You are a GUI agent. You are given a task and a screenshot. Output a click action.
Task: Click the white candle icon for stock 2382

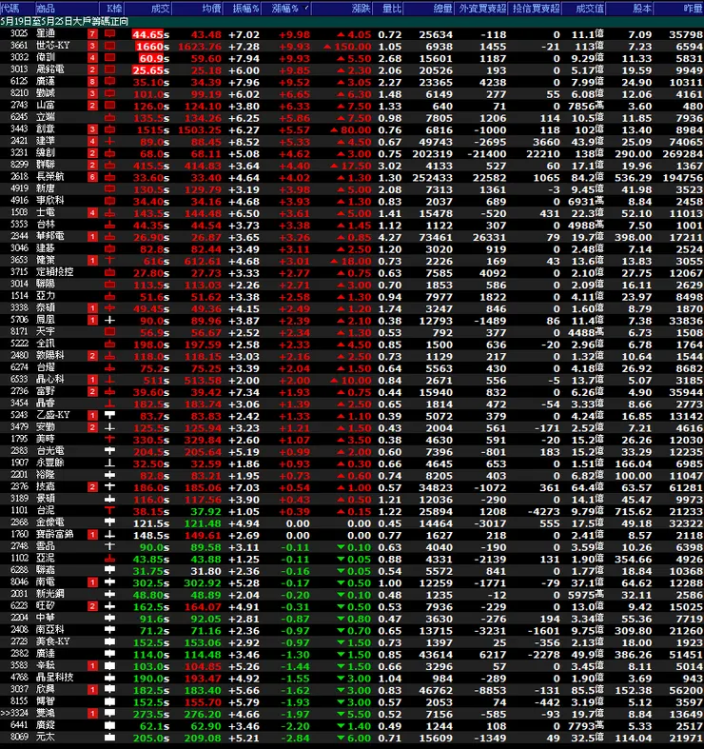coord(109,655)
